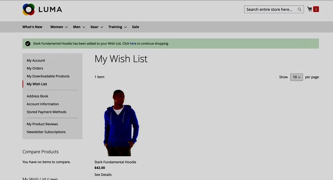The width and height of the screenshot is (333, 180).
Task: Click the LUMA wordmark text
Action: [50, 10]
